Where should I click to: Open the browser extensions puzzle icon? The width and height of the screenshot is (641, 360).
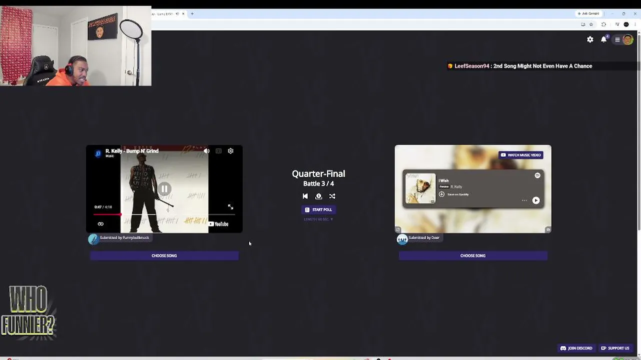[604, 24]
